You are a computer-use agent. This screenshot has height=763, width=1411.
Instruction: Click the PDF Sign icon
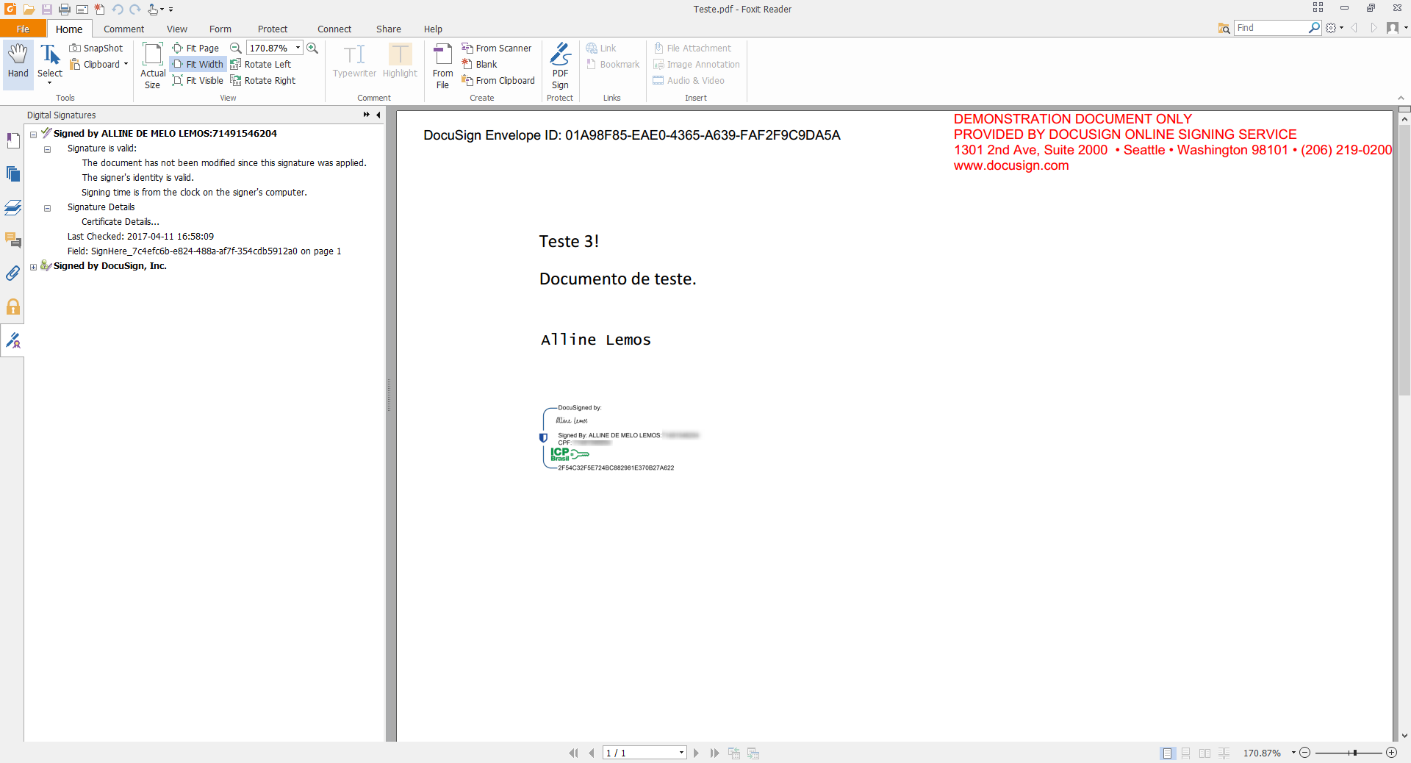pos(560,65)
